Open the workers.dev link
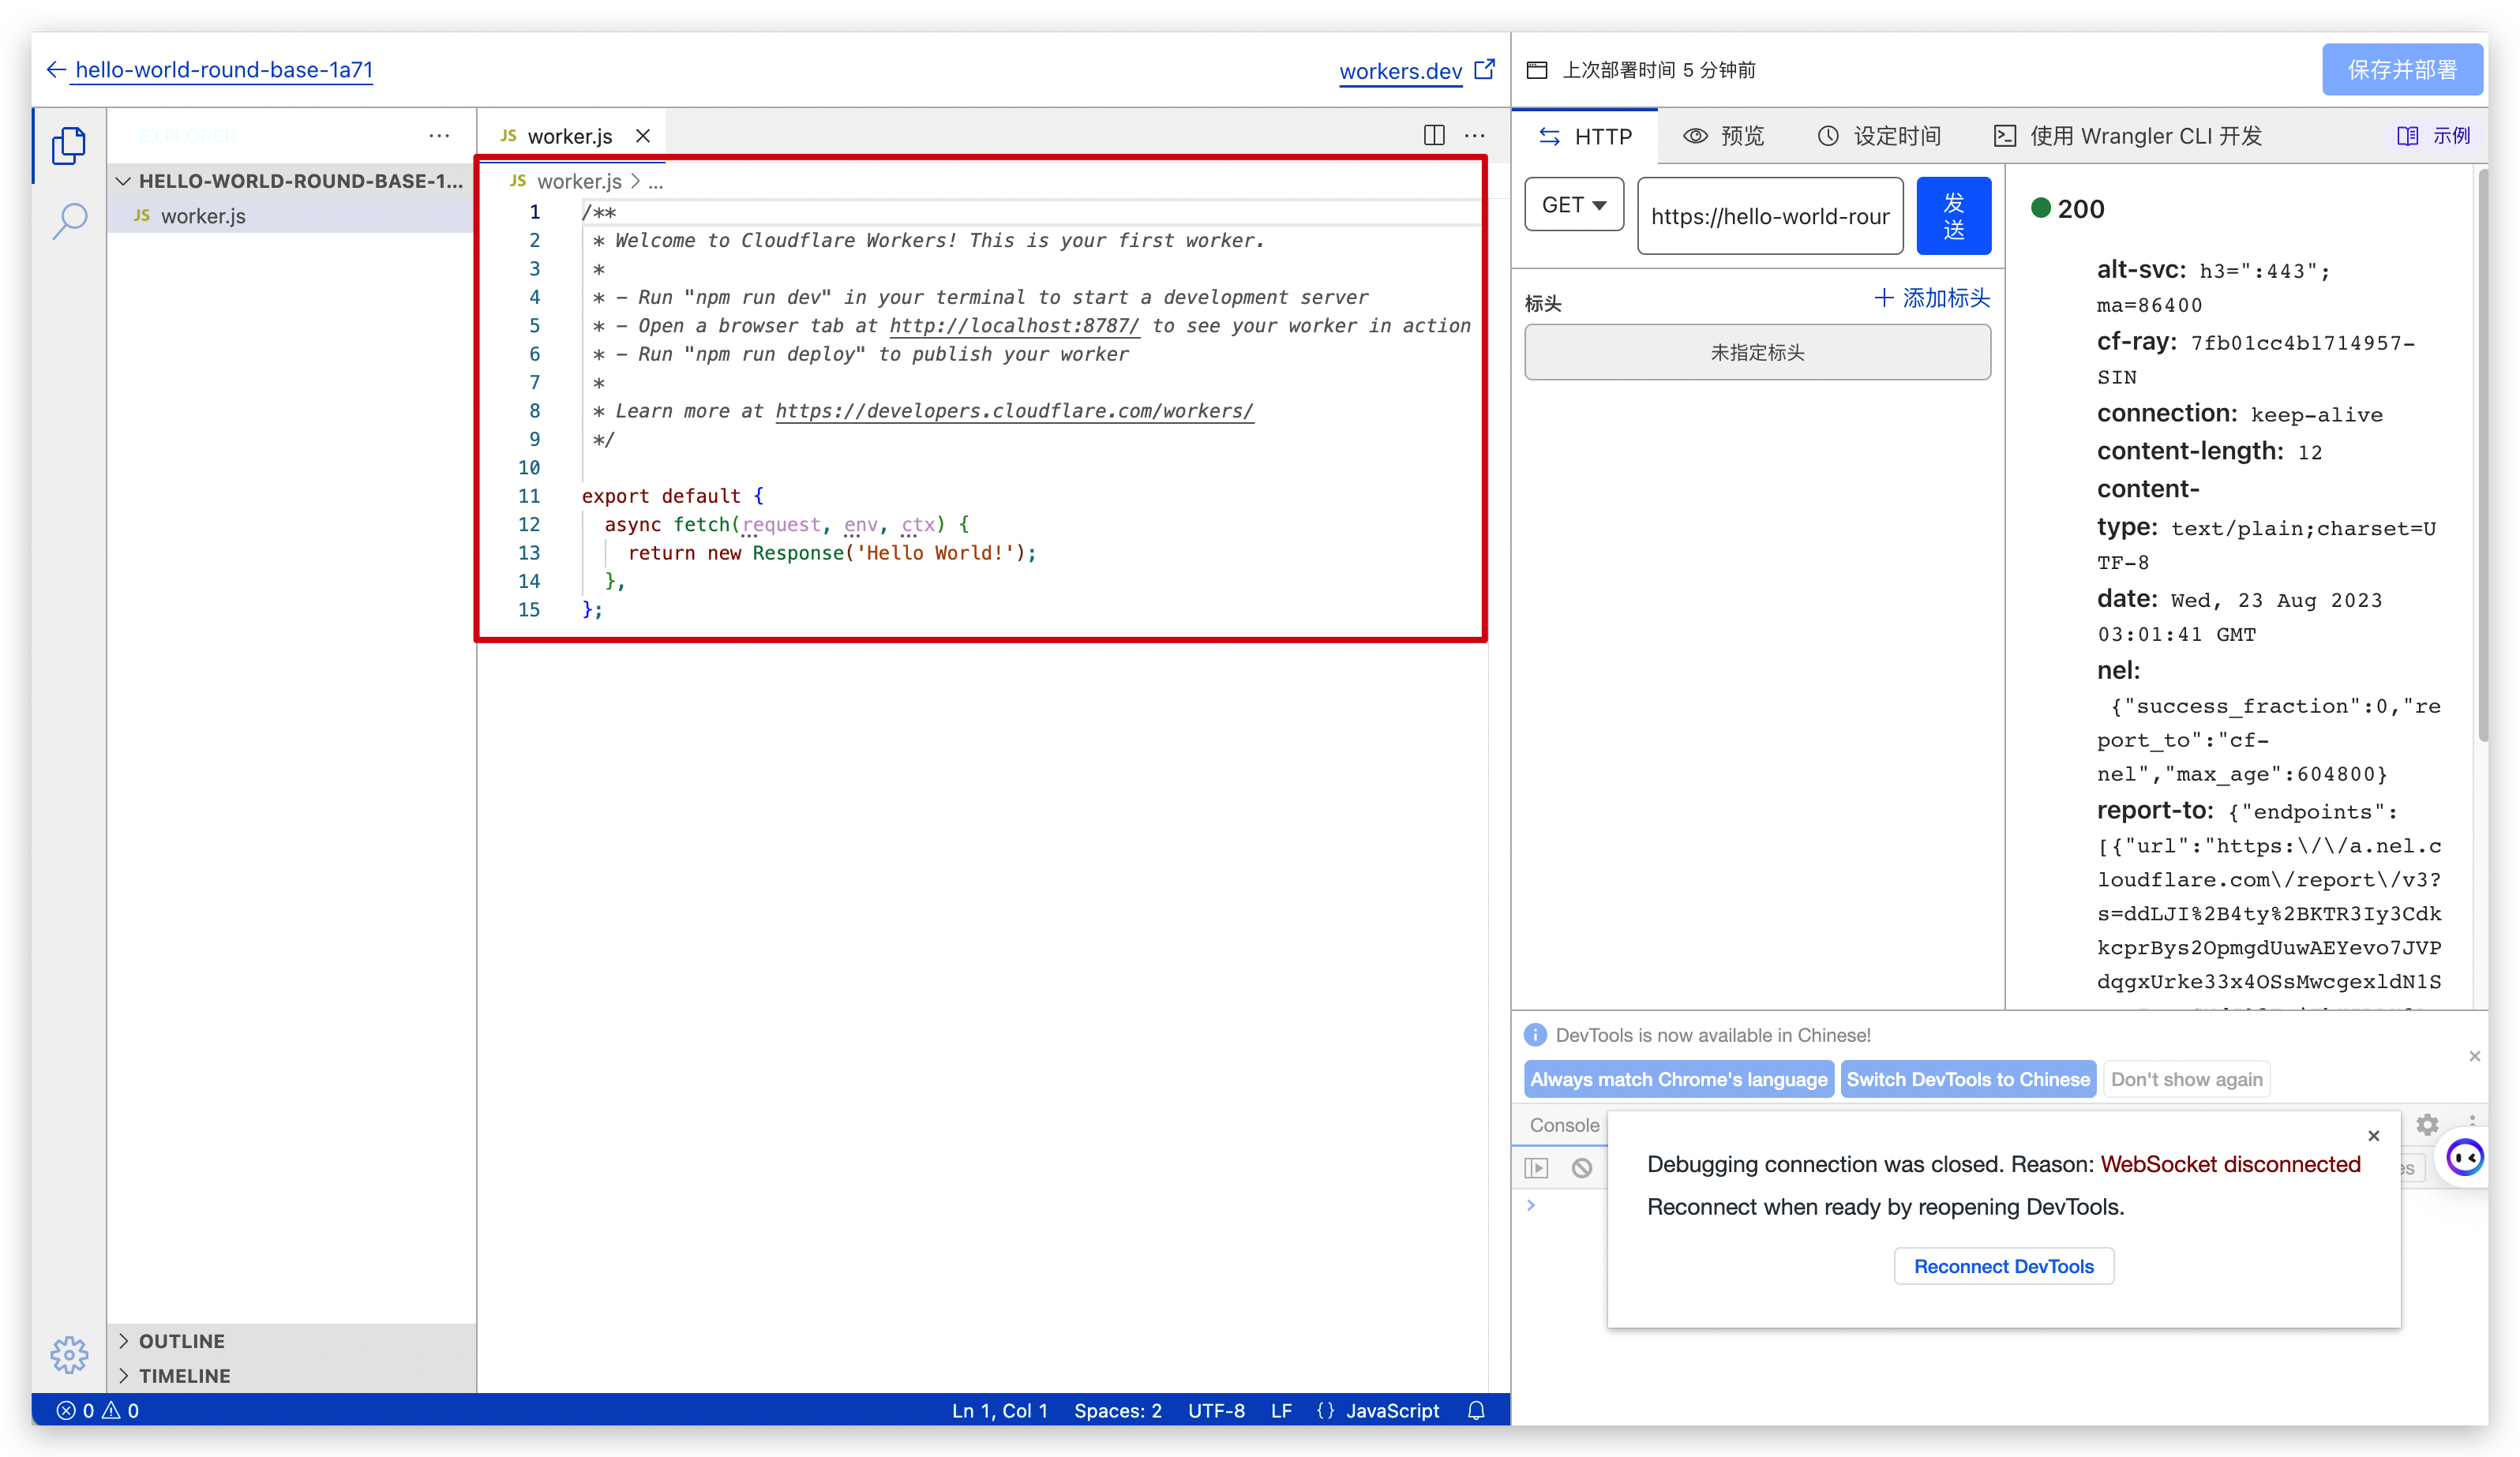This screenshot has width=2520, height=1457. [x=1400, y=70]
